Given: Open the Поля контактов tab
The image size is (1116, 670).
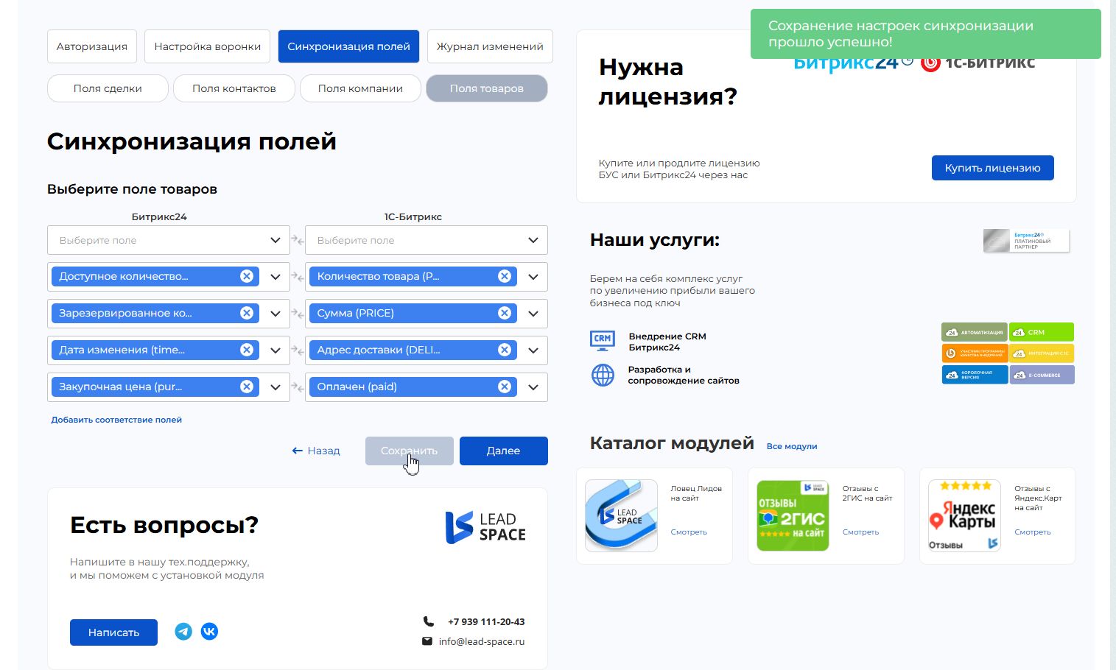Looking at the screenshot, I should (x=234, y=88).
